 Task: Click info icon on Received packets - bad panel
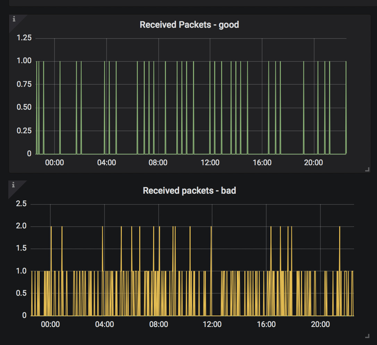coord(14,185)
